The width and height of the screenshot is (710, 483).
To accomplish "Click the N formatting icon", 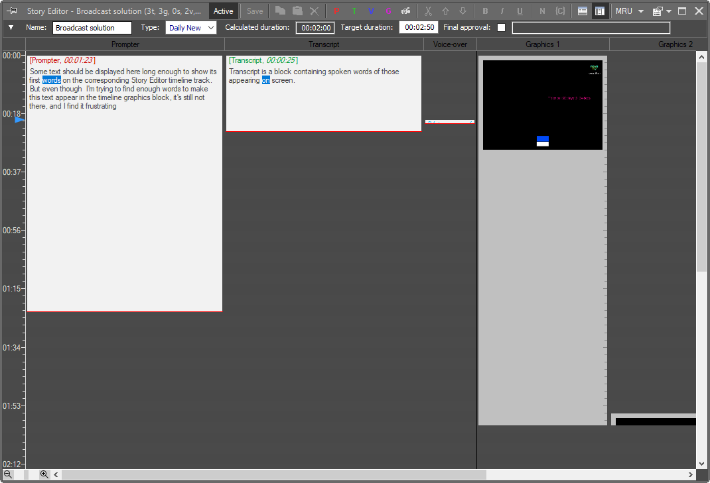I will point(543,11).
